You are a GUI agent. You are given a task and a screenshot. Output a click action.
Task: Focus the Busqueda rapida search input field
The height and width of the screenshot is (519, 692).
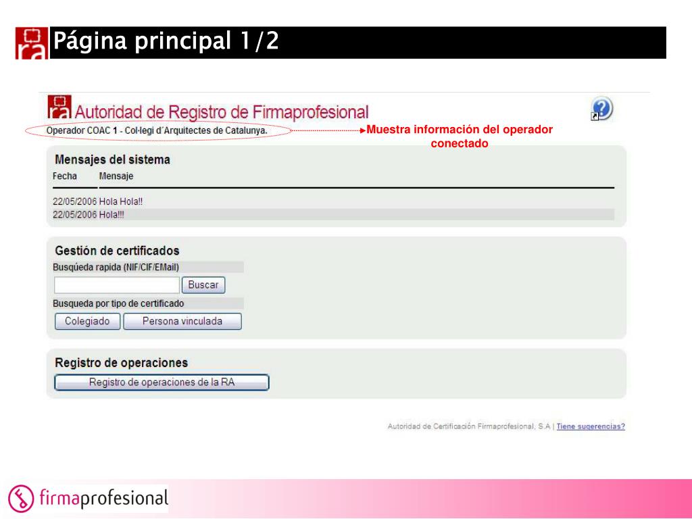(x=117, y=285)
